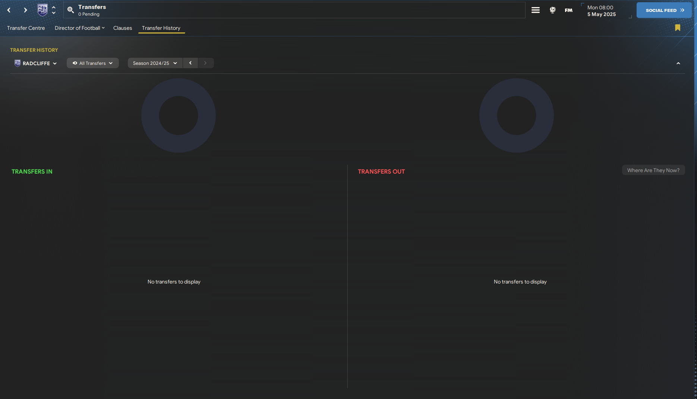Open the Social Feed
The width and height of the screenshot is (697, 399).
tap(664, 10)
